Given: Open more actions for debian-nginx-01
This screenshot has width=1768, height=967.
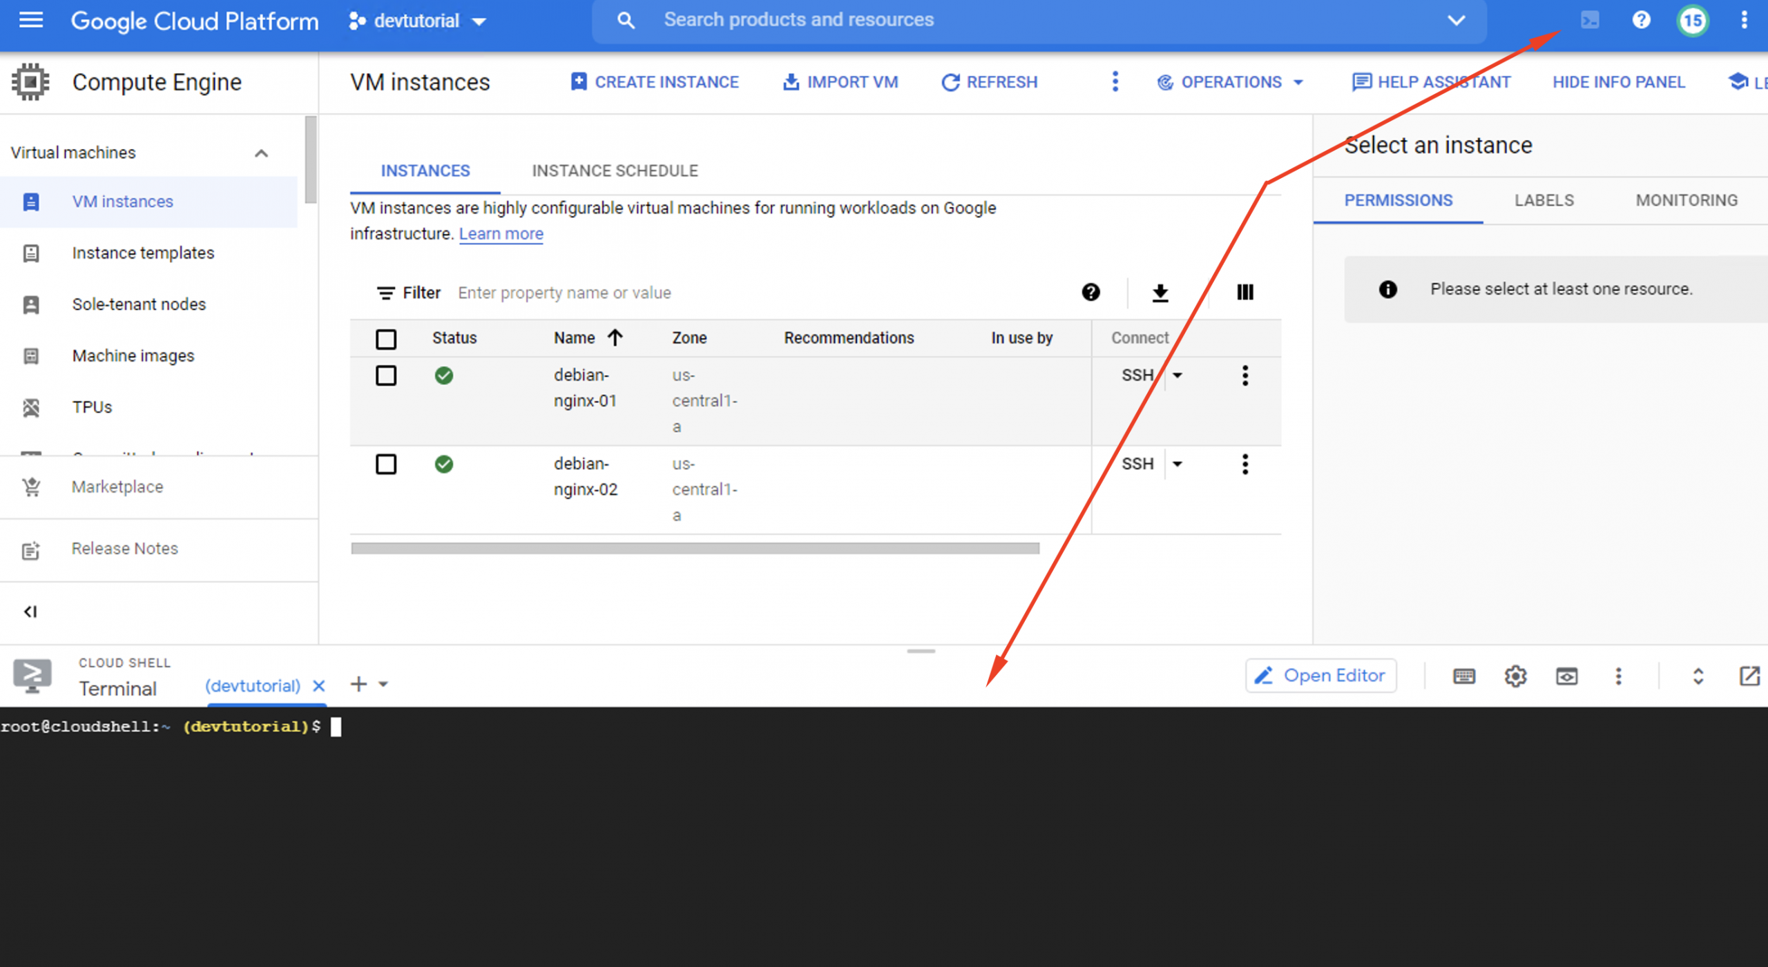Looking at the screenshot, I should click(x=1245, y=375).
